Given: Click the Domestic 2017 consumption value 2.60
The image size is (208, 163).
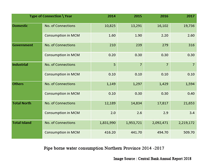Looking at the screenshot, I should (x=191, y=36).
